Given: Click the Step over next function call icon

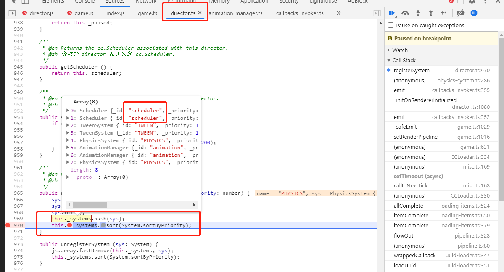Looking at the screenshot, I should pos(405,13).
